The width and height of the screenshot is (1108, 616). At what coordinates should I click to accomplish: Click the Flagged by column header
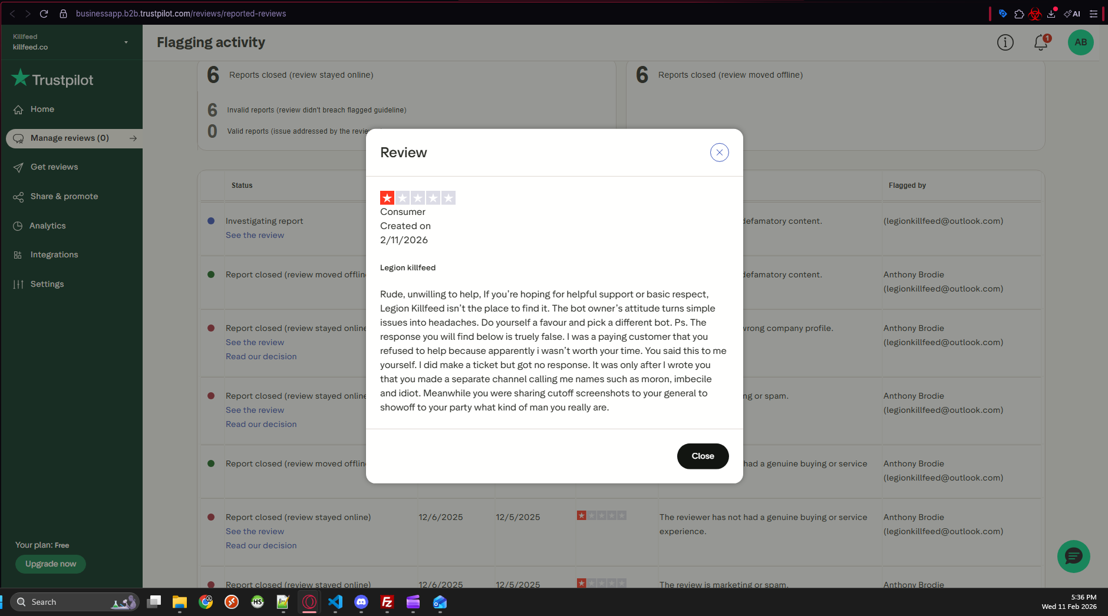point(907,186)
